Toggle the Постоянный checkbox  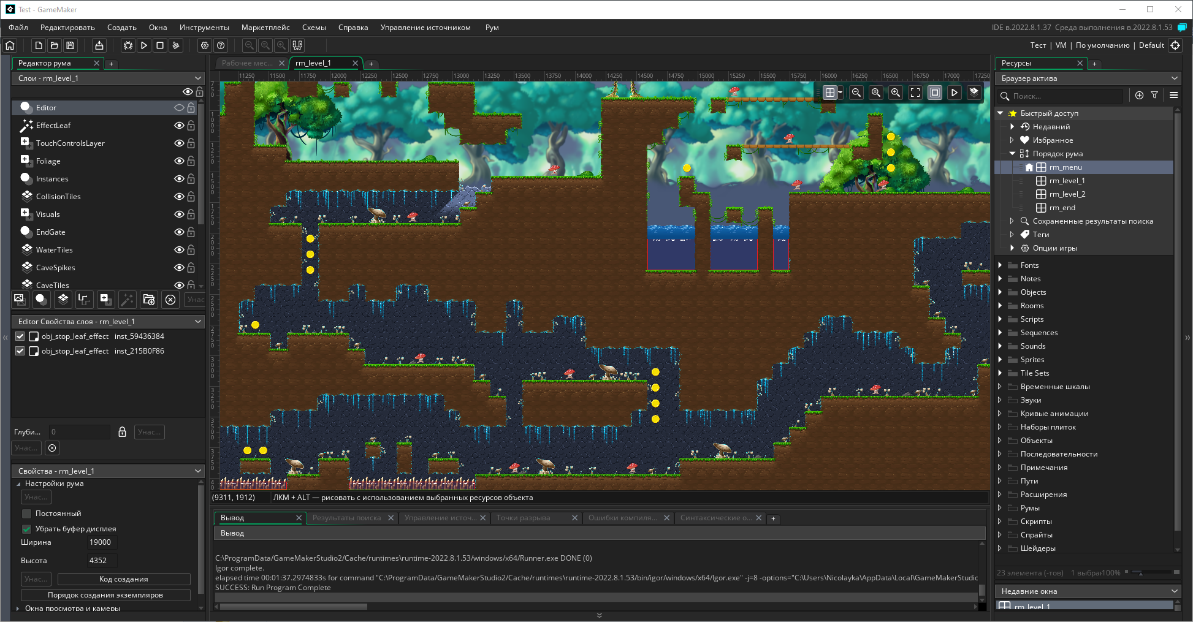pyautogui.click(x=27, y=514)
